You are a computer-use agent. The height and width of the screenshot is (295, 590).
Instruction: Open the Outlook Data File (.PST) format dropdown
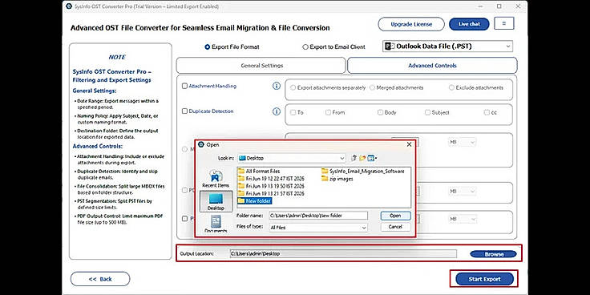(x=448, y=46)
